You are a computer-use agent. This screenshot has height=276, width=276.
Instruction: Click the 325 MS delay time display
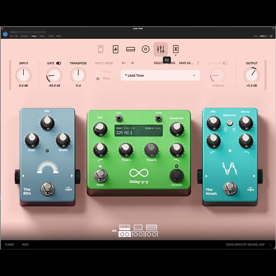point(124,133)
